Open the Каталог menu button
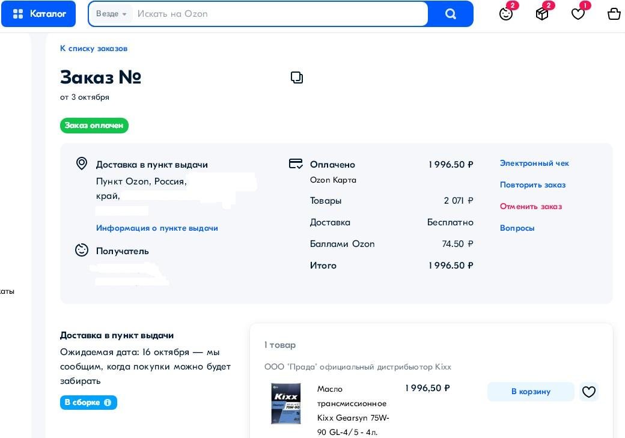The width and height of the screenshot is (625, 438). 38,14
